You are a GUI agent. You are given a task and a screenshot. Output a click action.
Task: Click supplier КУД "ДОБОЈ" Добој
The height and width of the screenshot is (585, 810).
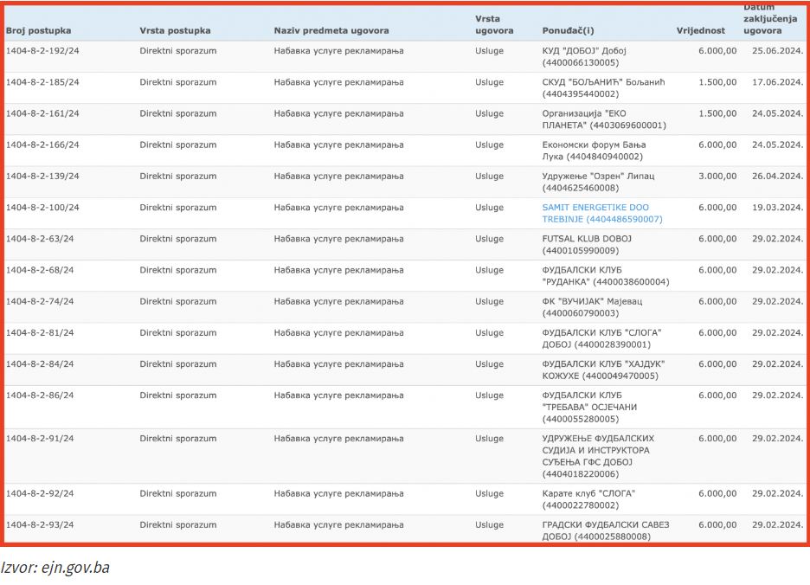[x=584, y=57]
